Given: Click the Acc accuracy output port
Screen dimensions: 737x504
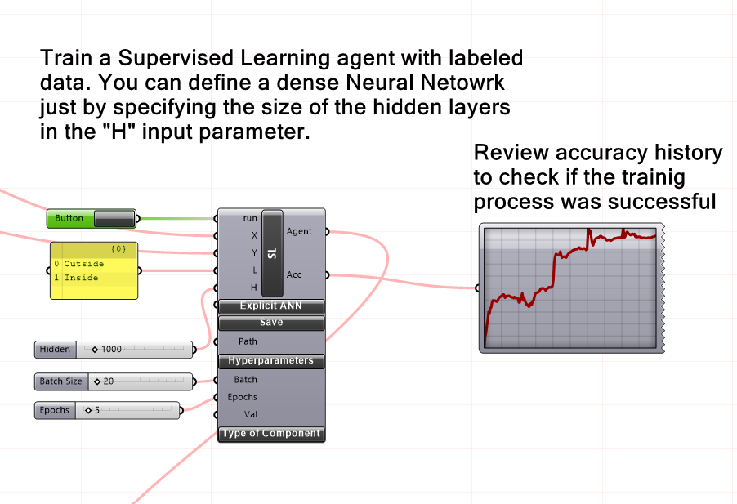Looking at the screenshot, I should [327, 275].
